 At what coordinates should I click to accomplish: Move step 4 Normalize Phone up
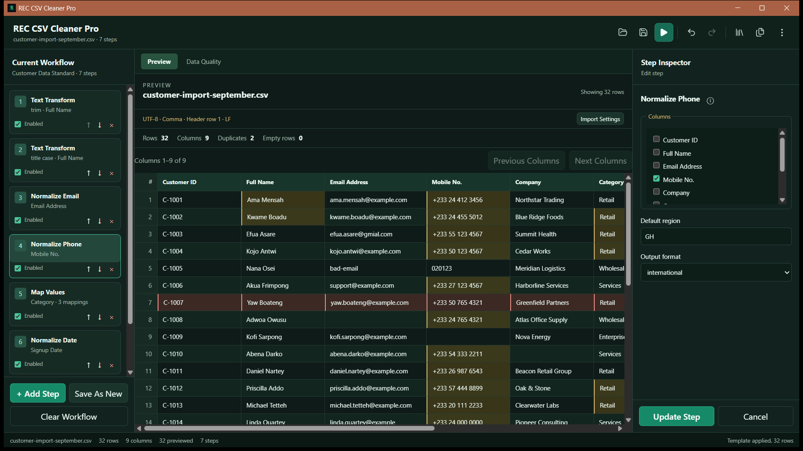coord(89,269)
